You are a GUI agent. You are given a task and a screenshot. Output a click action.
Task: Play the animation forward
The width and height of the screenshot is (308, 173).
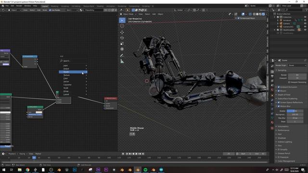pos(137,154)
